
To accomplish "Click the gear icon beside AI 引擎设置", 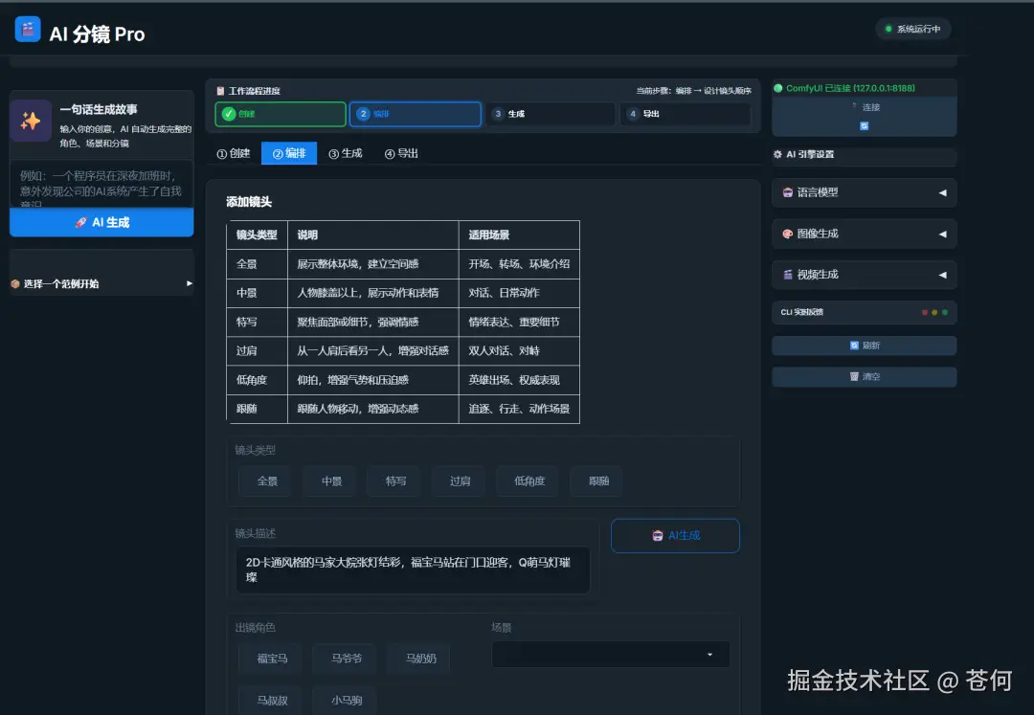I will (776, 154).
